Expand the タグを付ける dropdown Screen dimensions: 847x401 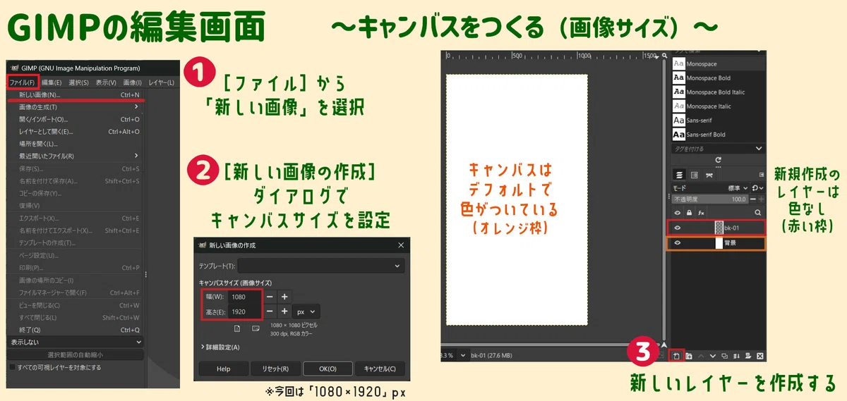point(758,149)
